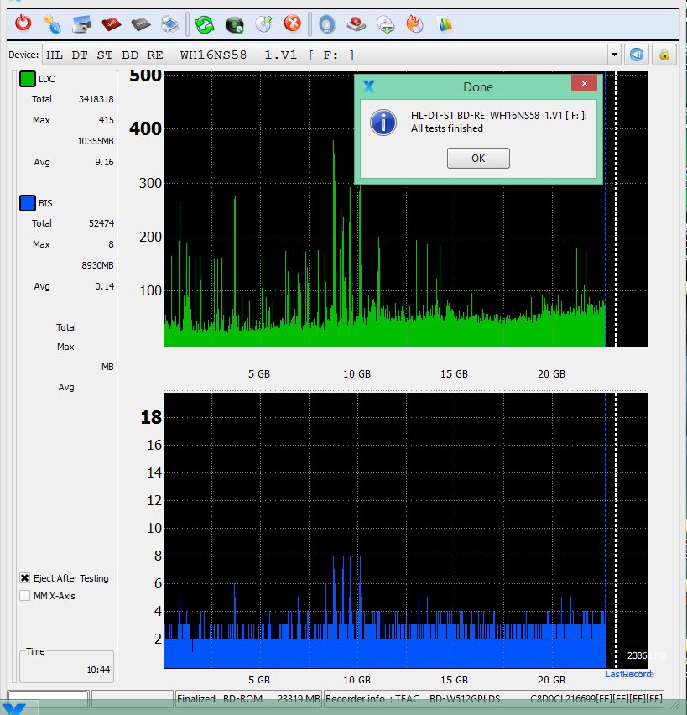The height and width of the screenshot is (715, 687).
Task: Toggle Eject After Testing checkbox
Action: [24, 577]
